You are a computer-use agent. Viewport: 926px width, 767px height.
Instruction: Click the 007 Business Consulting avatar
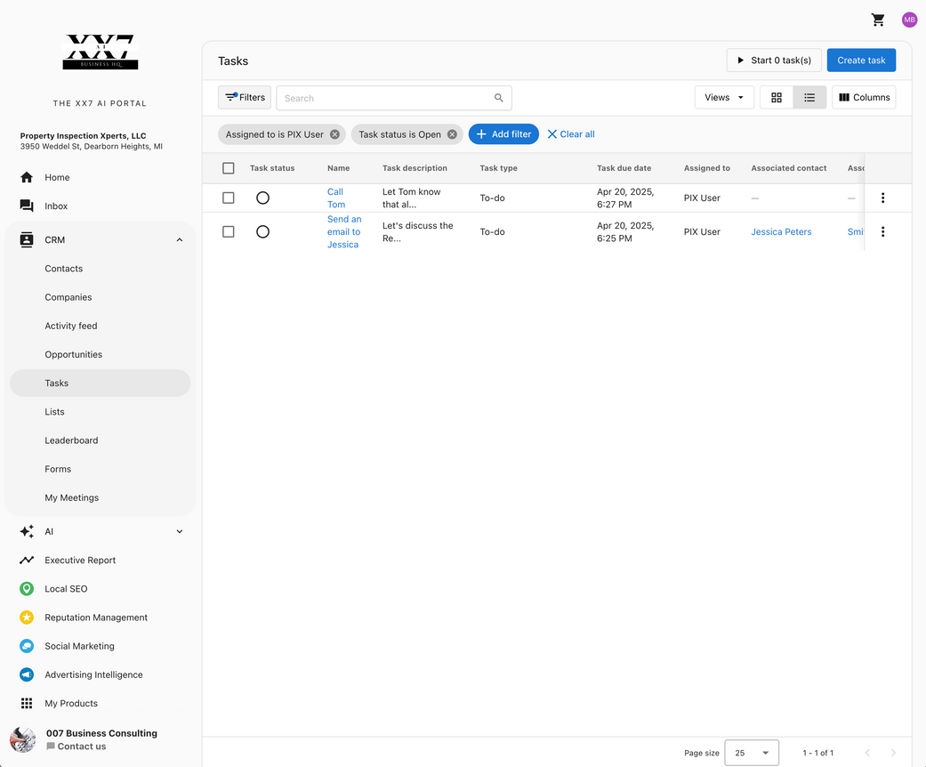pyautogui.click(x=23, y=739)
